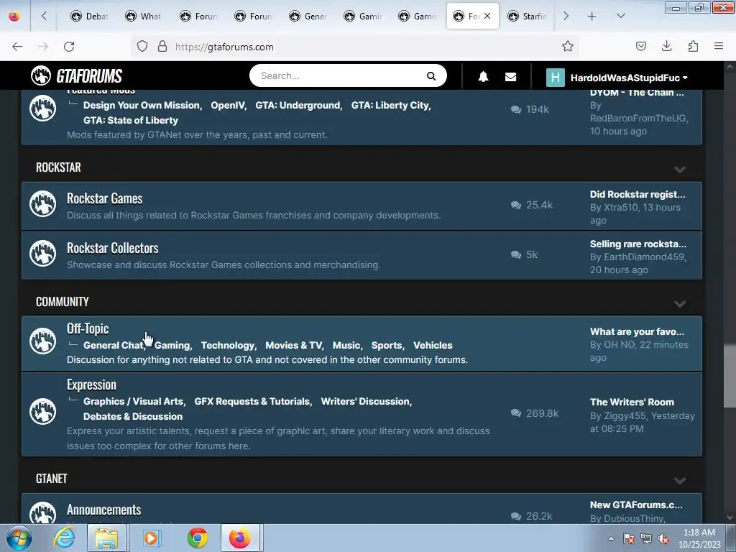Open the Technology subforum
Viewport: 736px width, 552px height.
point(228,346)
